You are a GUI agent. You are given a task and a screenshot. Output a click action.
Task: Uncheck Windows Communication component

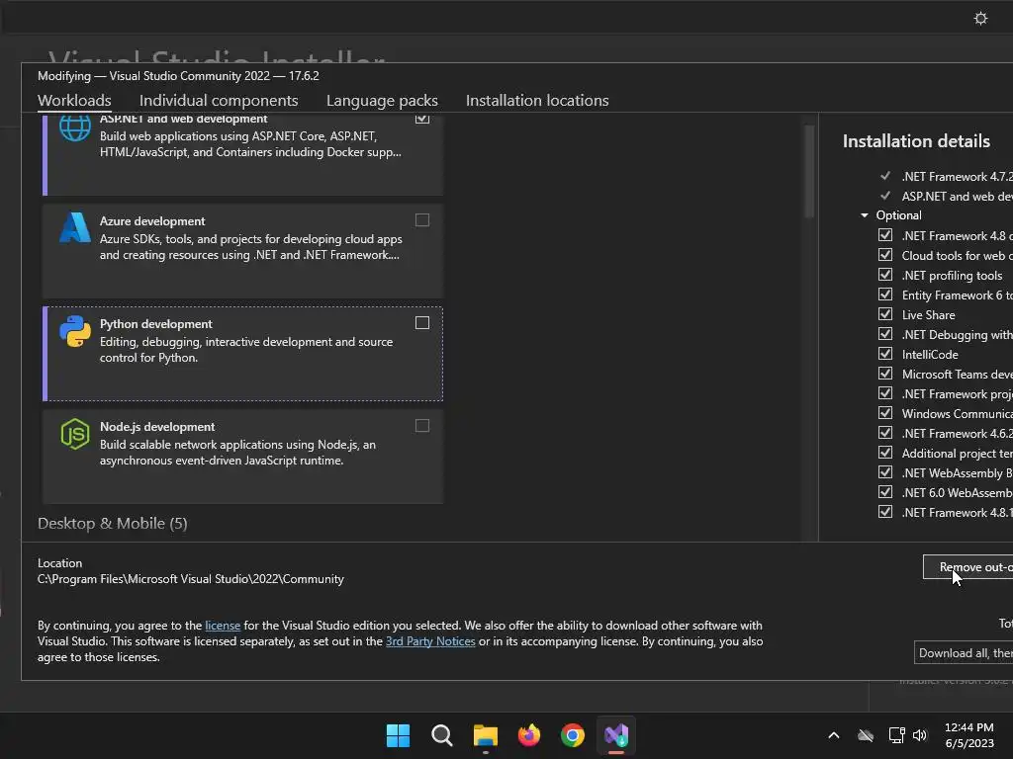pyautogui.click(x=885, y=413)
